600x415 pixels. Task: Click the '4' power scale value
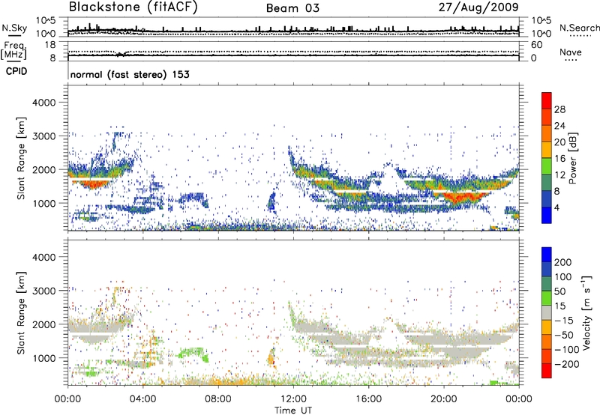coord(556,207)
